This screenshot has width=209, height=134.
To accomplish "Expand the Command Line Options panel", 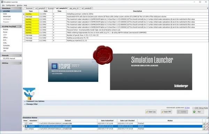I will (25, 101).
